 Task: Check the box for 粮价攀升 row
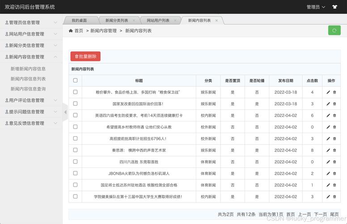tap(75, 92)
